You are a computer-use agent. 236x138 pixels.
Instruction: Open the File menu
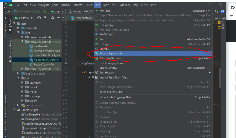18,5
